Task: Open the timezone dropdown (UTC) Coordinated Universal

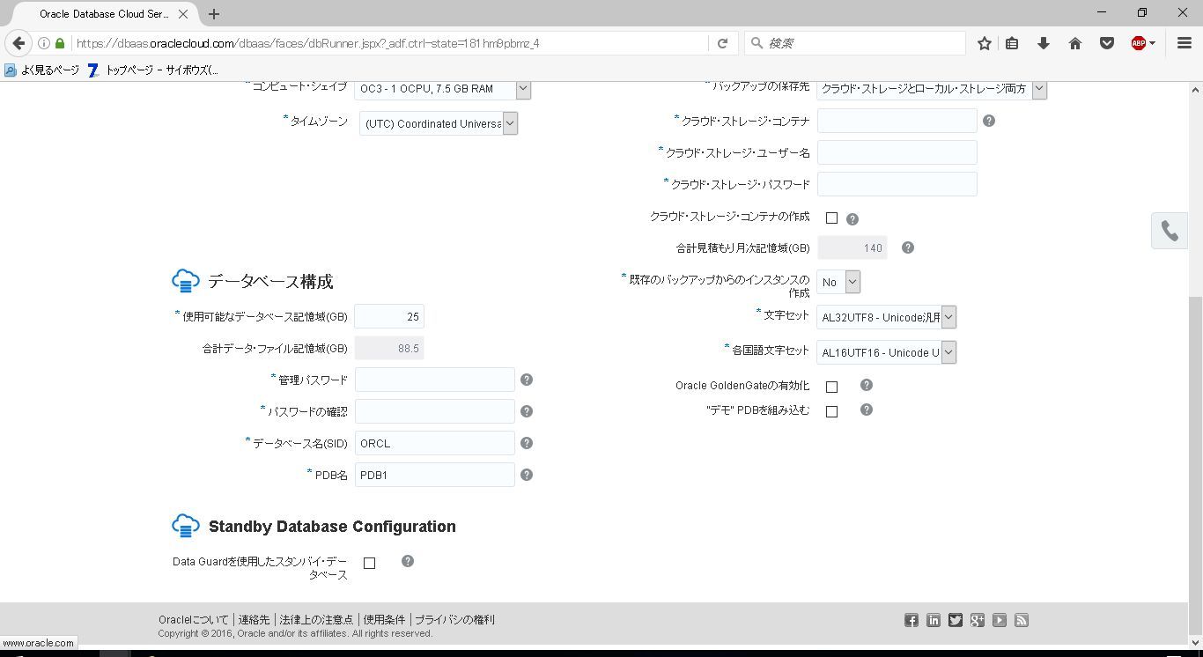Action: 438,123
